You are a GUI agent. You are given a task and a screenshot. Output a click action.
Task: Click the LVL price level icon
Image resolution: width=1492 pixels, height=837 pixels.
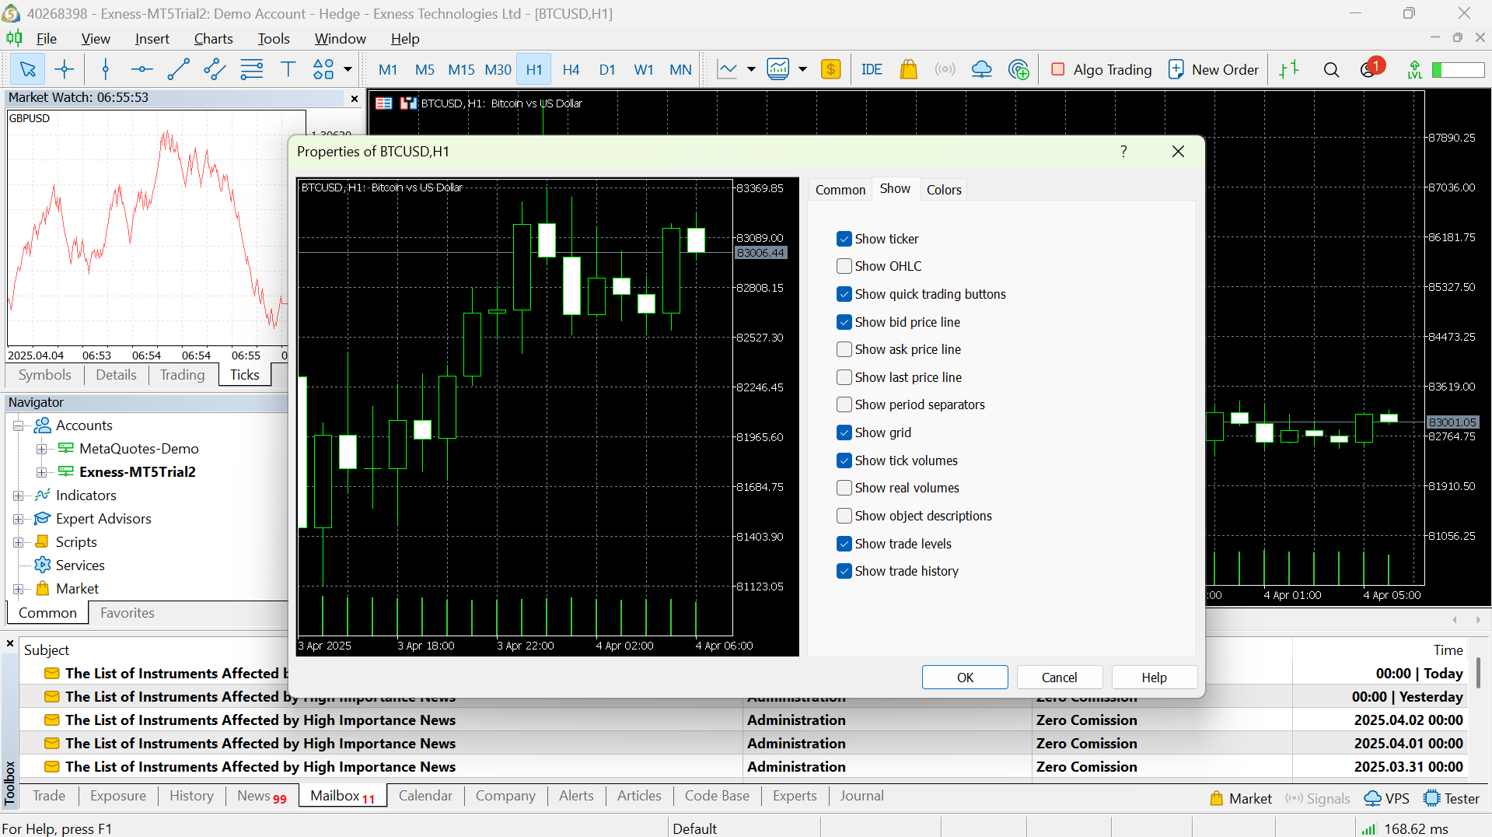(x=1415, y=70)
